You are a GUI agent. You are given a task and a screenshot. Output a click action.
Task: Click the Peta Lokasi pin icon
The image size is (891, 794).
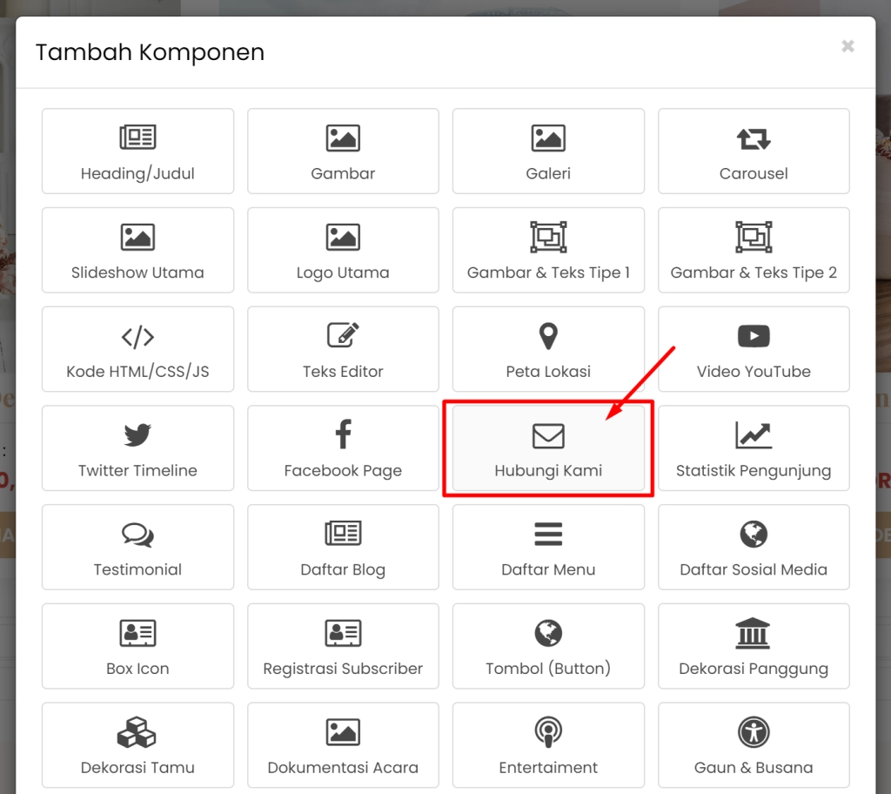point(548,336)
